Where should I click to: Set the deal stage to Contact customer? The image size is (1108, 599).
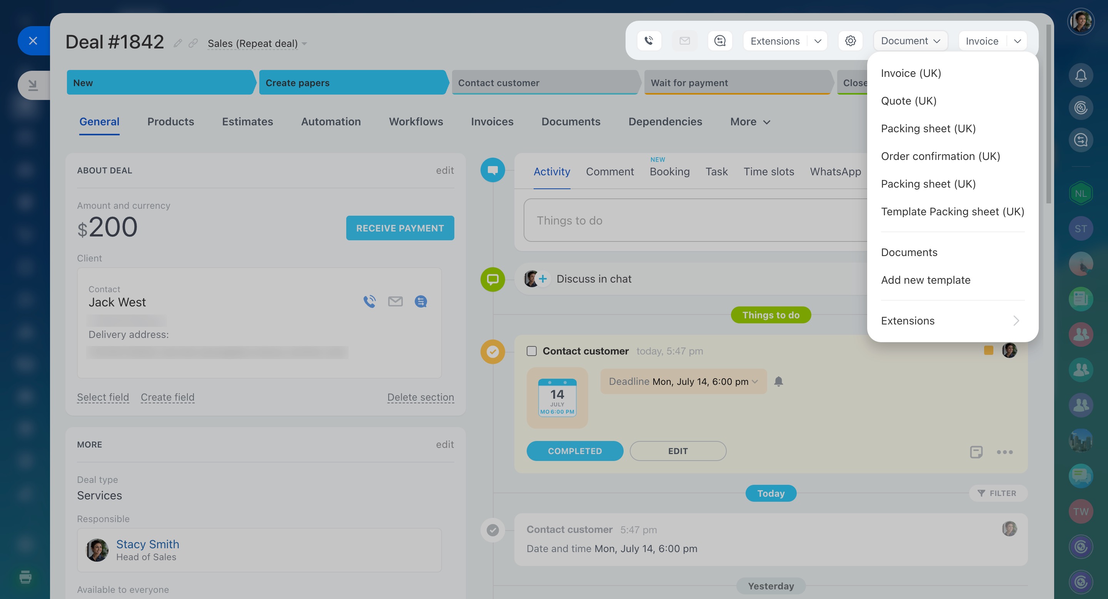coord(546,83)
